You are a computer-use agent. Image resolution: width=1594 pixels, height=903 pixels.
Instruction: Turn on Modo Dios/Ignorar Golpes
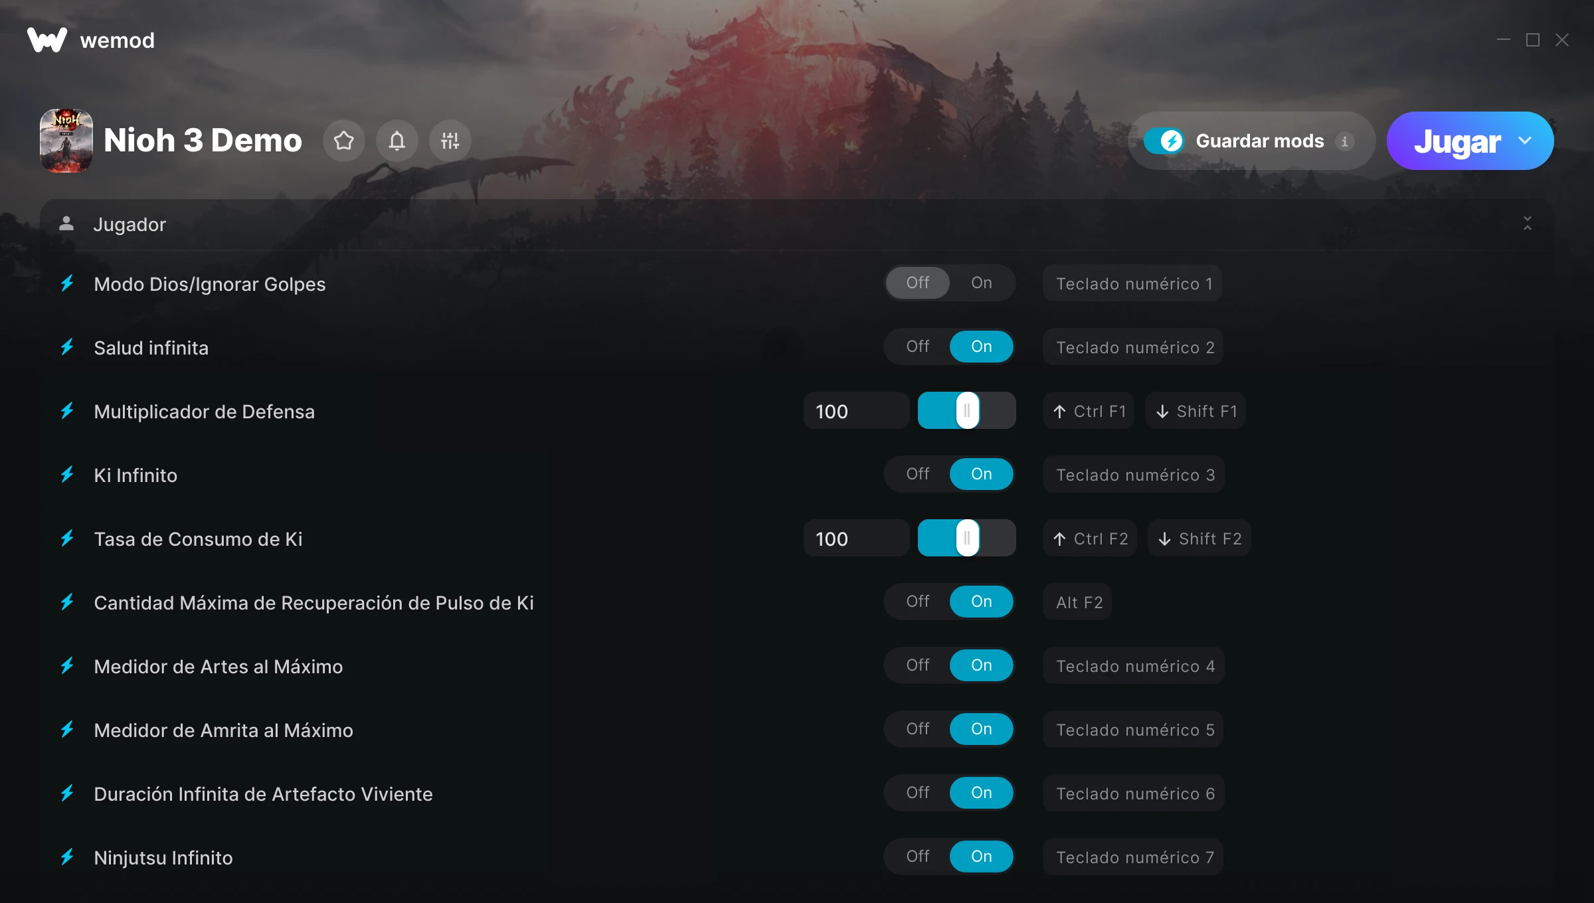[x=981, y=283]
